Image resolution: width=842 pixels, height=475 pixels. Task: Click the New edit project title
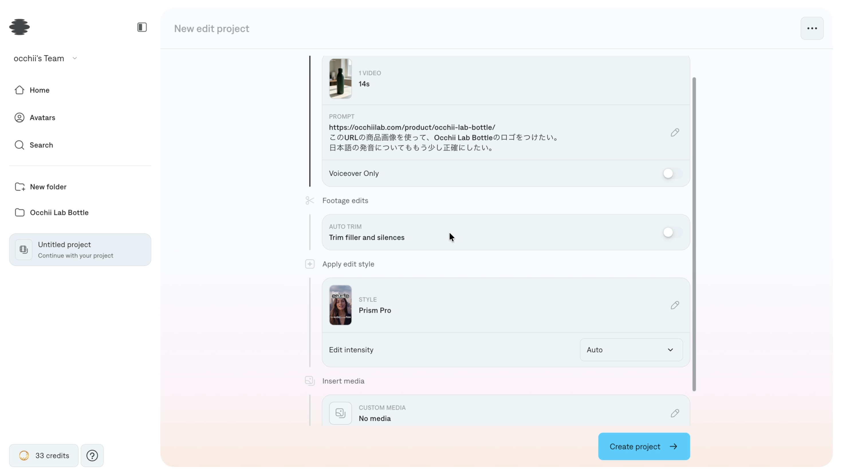click(211, 29)
